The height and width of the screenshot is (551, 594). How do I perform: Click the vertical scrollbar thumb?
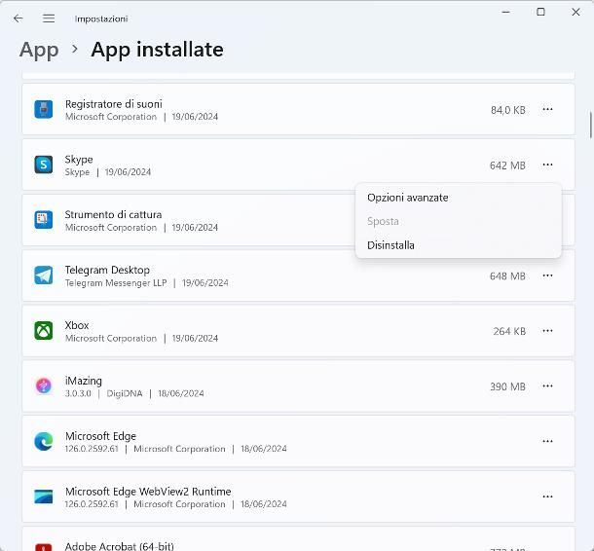tap(590, 126)
